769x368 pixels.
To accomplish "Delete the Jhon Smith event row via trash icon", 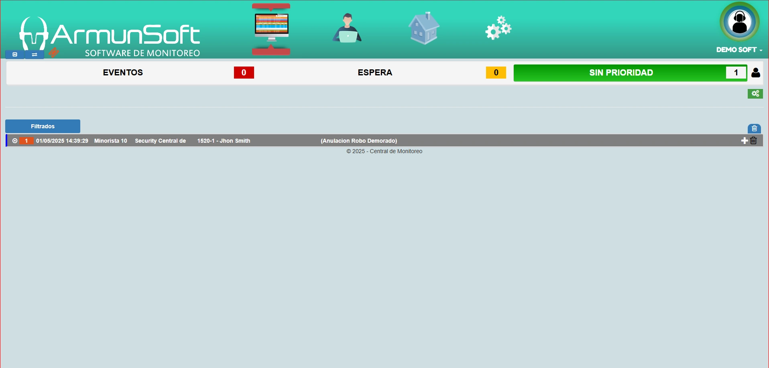I will tap(753, 141).
